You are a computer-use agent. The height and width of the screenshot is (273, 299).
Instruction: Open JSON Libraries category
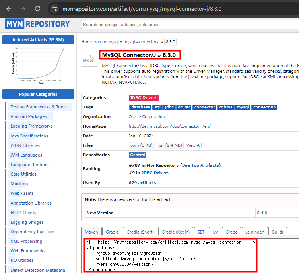pyautogui.click(x=25, y=145)
